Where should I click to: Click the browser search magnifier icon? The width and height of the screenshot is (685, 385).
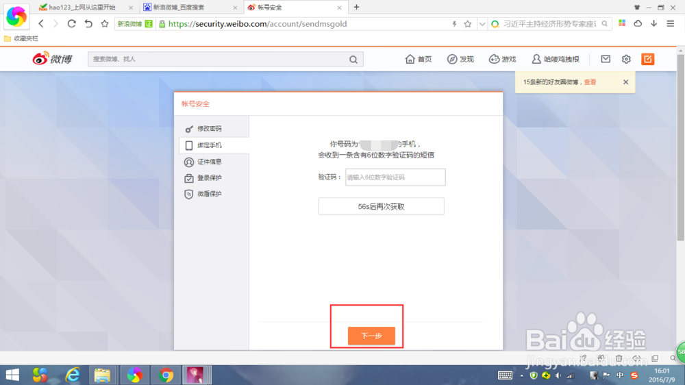(x=605, y=24)
